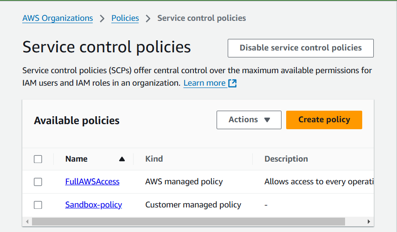This screenshot has height=232, width=397.
Task: Click the Service control policies breadcrumb text
Action: [x=202, y=18]
